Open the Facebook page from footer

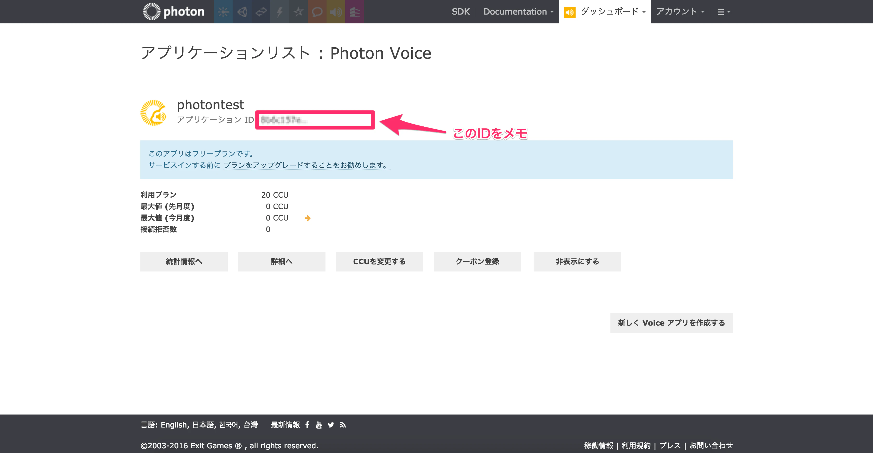point(307,425)
